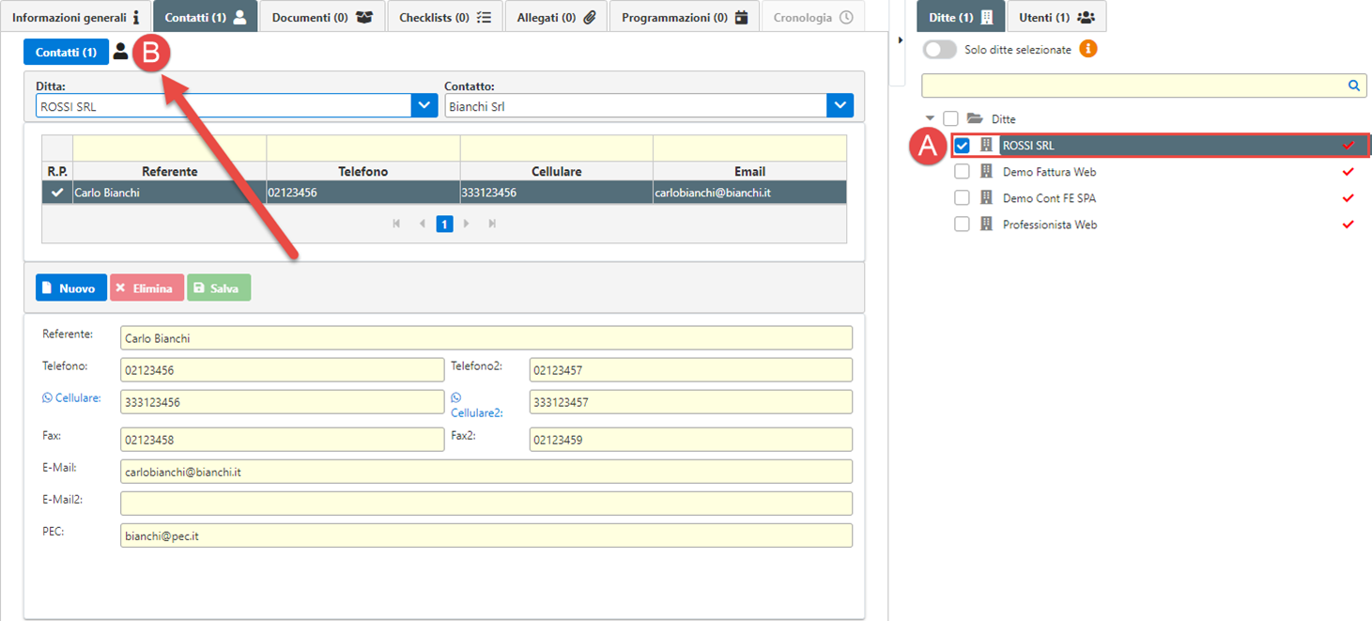Click red checkmark on Demo Cont FE SPA row
This screenshot has height=621, width=1372.
[x=1349, y=198]
